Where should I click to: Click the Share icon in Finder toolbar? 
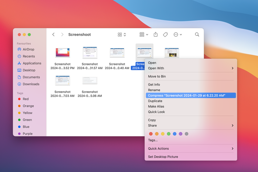point(155,34)
